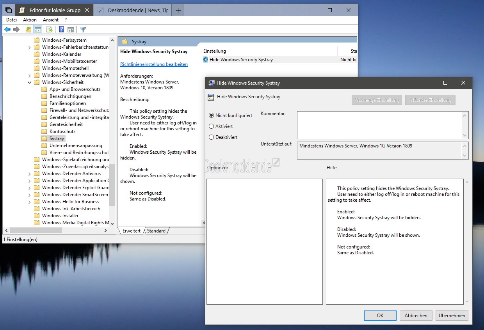
Task: Click the forward arrow toolbar icon
Action: (x=16, y=29)
